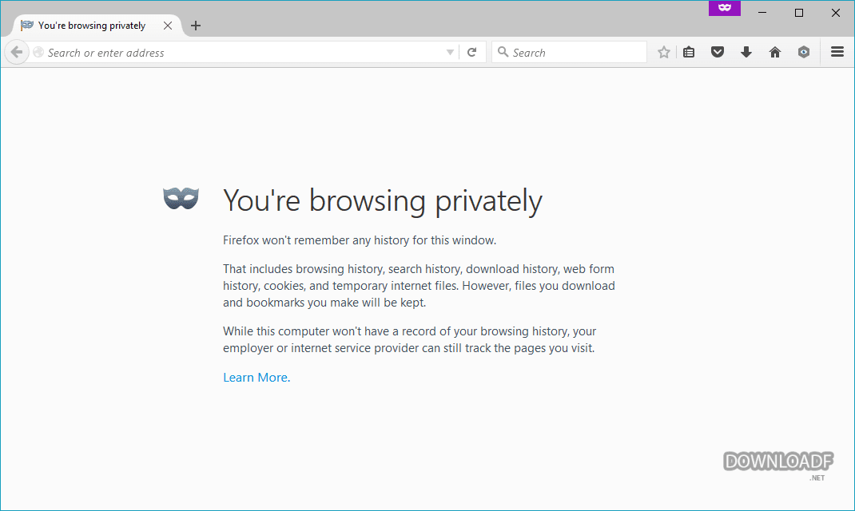Go back with the back arrow button
Viewport: 855px width, 511px height.
point(16,53)
